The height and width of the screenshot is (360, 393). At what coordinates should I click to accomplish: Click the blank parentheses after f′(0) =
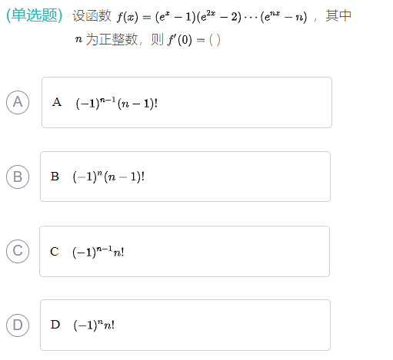pos(215,40)
